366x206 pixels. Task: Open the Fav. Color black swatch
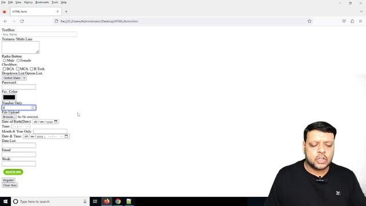[9, 97]
